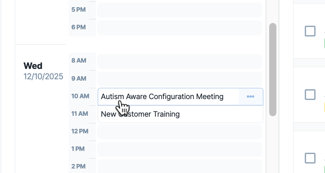
Task: Select the empty 2 PM slot on Wednesday
Action: (180, 166)
